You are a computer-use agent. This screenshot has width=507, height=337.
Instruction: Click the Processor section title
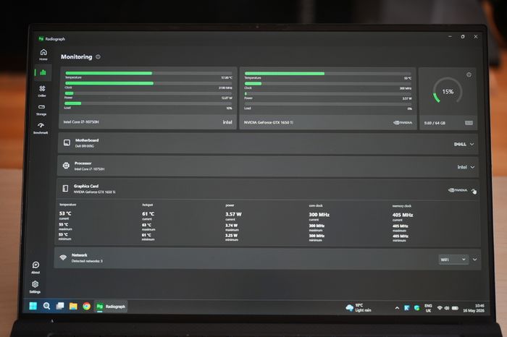pos(83,163)
